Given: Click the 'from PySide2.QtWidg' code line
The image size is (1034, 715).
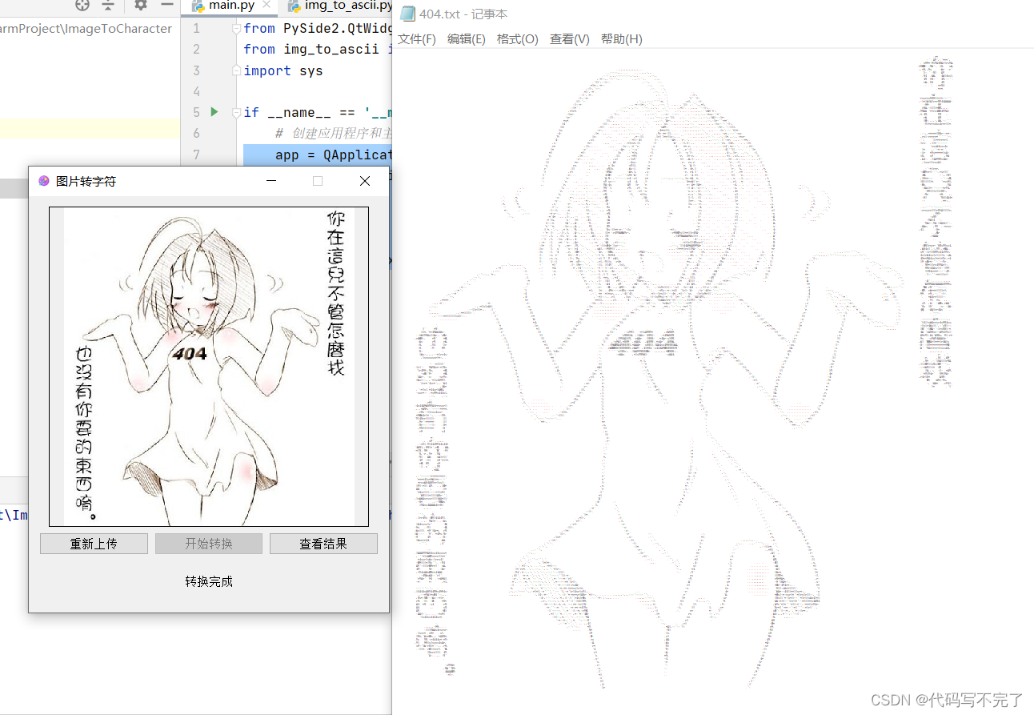Looking at the screenshot, I should point(318,29).
